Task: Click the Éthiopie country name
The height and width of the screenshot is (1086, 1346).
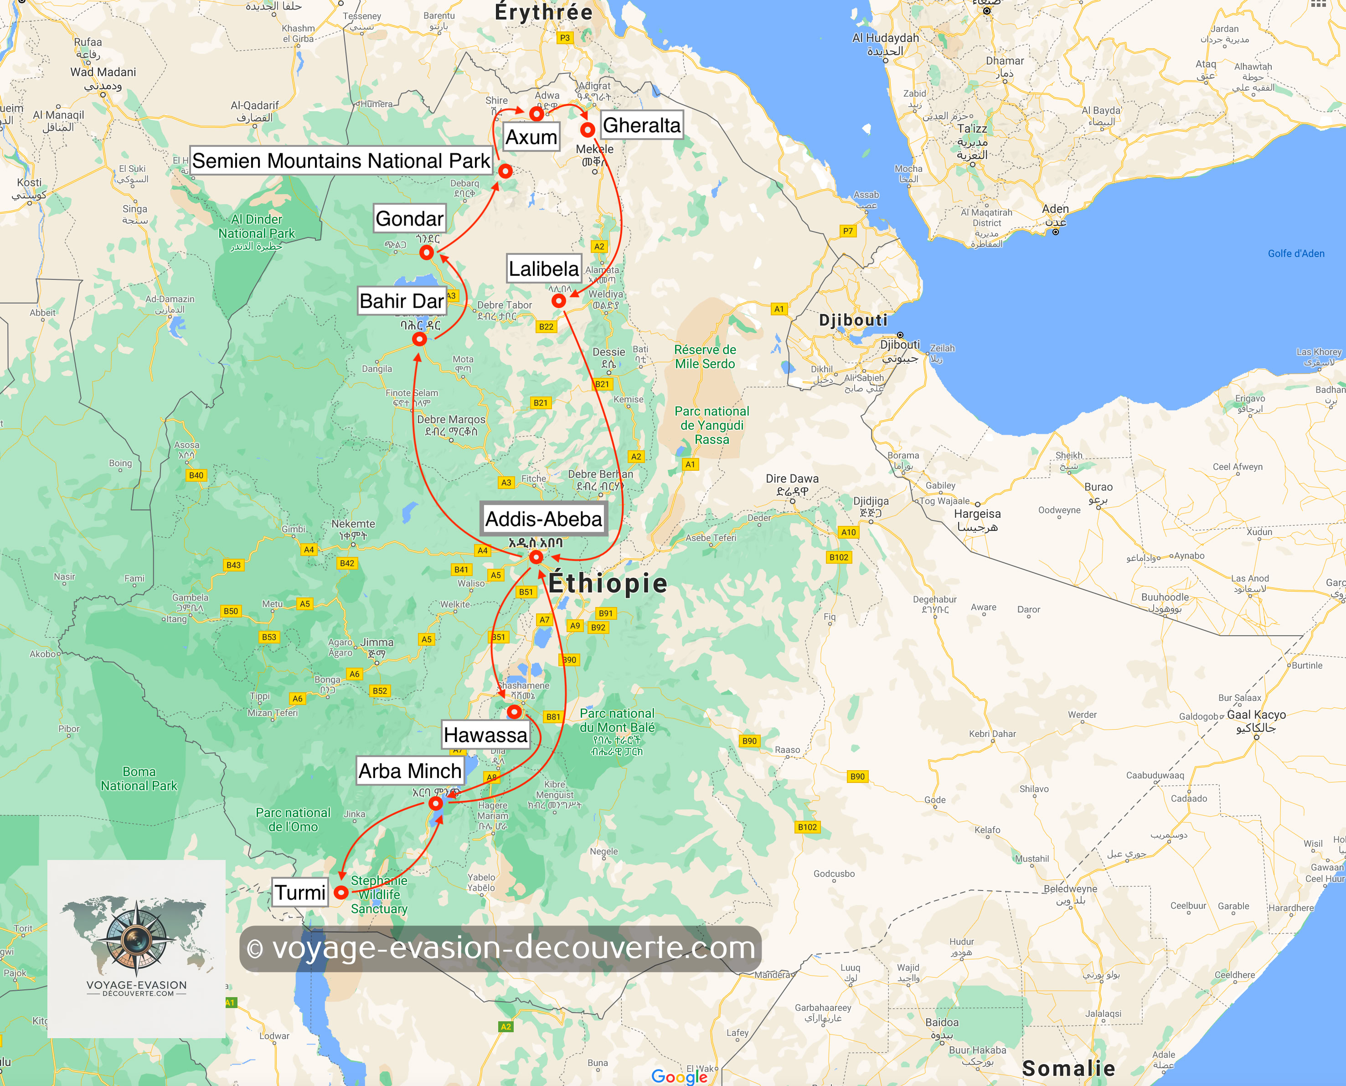Action: [608, 583]
